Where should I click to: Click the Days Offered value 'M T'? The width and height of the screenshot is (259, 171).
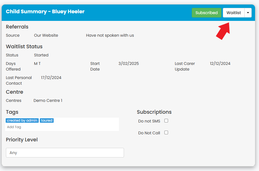pyautogui.click(x=37, y=63)
